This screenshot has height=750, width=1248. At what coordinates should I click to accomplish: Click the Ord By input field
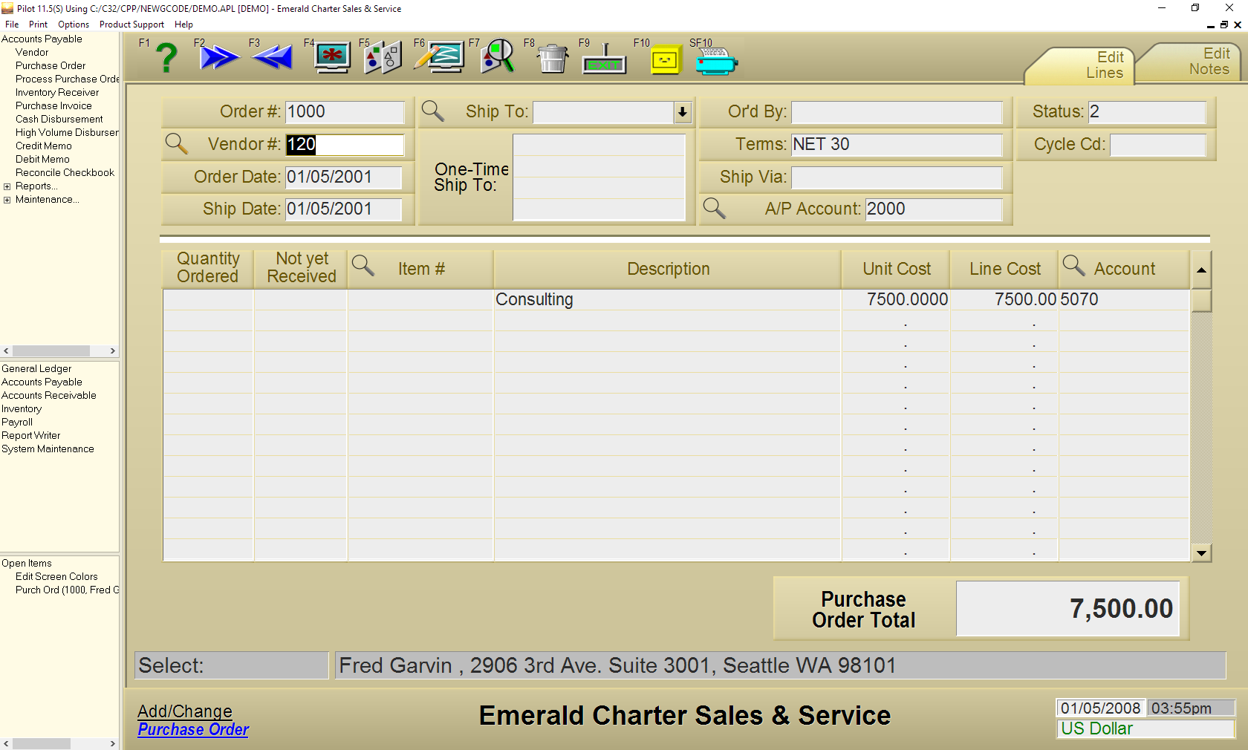896,112
